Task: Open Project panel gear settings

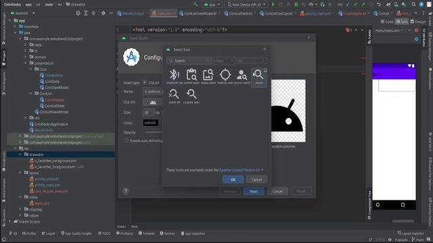Action: [x=104, y=13]
